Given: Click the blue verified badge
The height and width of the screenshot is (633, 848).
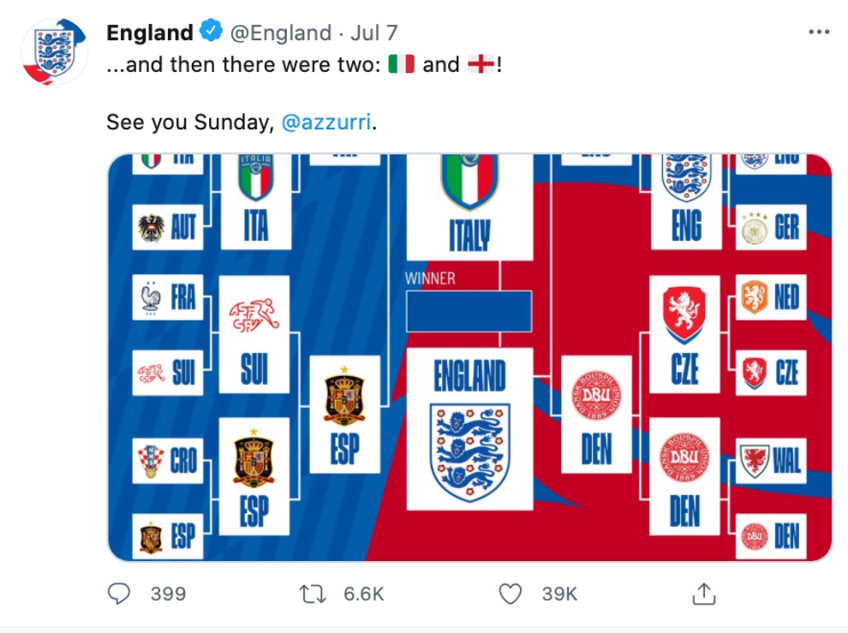Looking at the screenshot, I should [211, 31].
